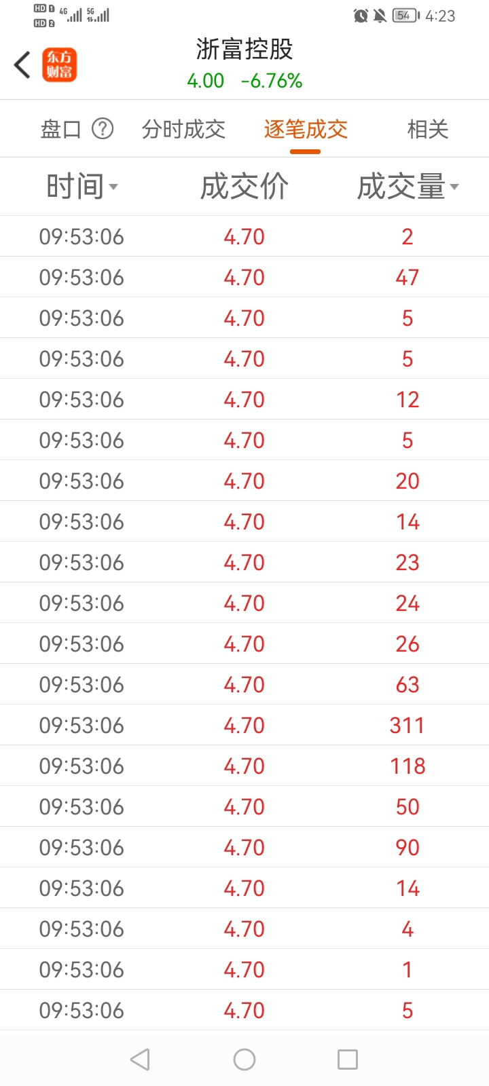Image resolution: width=489 pixels, height=1086 pixels.
Task: Select the 成交价 column header
Action: (x=244, y=187)
